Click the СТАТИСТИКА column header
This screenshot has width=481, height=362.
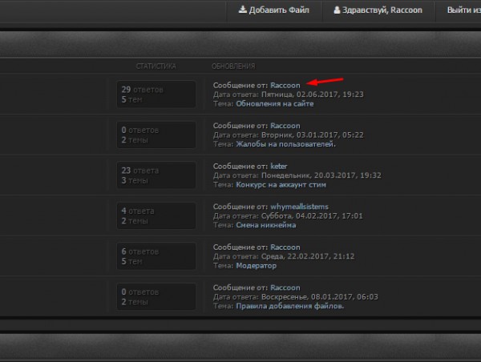click(x=156, y=66)
